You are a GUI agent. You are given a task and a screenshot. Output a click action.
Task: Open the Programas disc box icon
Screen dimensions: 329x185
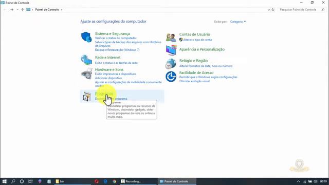(86, 97)
